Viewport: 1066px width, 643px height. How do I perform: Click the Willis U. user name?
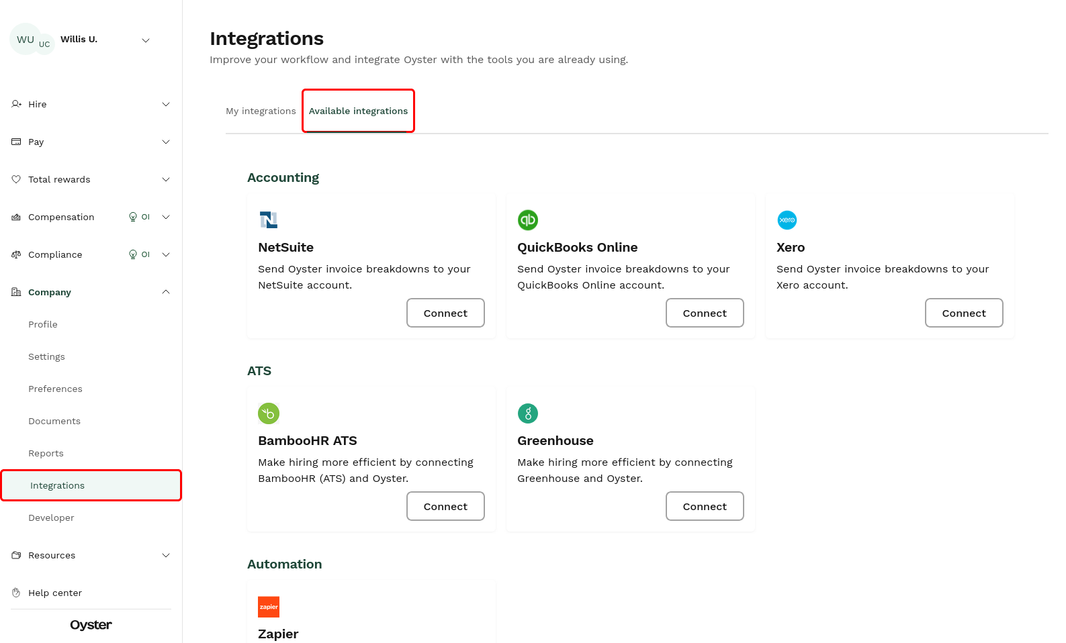79,39
